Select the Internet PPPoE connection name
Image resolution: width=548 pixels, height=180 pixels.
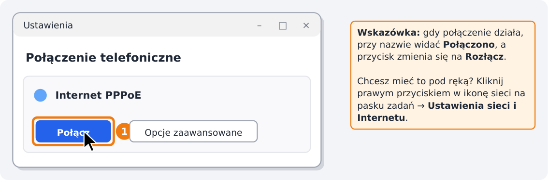pyautogui.click(x=98, y=95)
